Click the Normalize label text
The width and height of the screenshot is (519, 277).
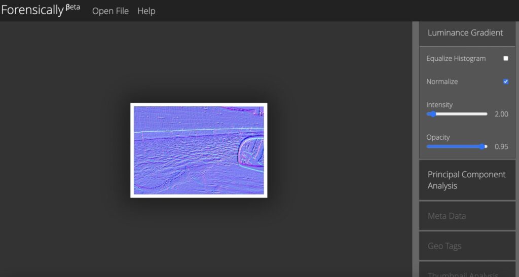442,82
